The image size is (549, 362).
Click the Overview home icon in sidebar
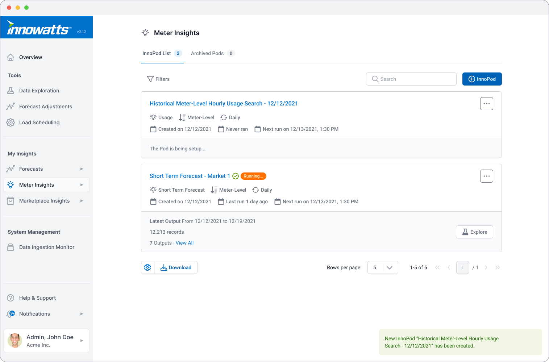coord(11,57)
